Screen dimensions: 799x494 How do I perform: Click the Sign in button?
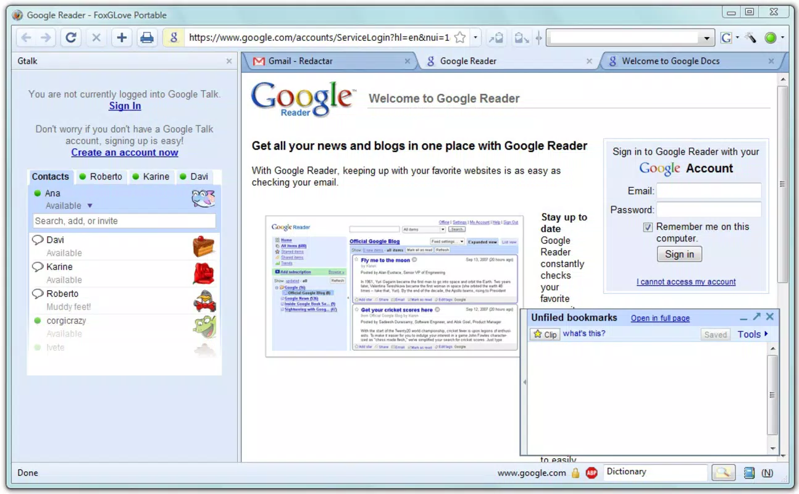pos(679,254)
